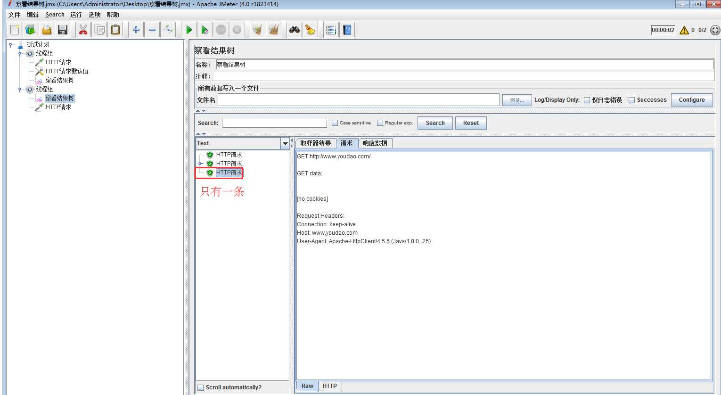Click the 00:00:02 elapsed time display

pos(663,30)
